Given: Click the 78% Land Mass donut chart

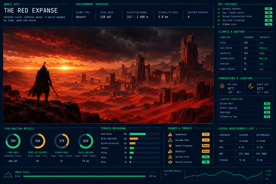Looking at the screenshot, I should pyautogui.click(x=13, y=141).
